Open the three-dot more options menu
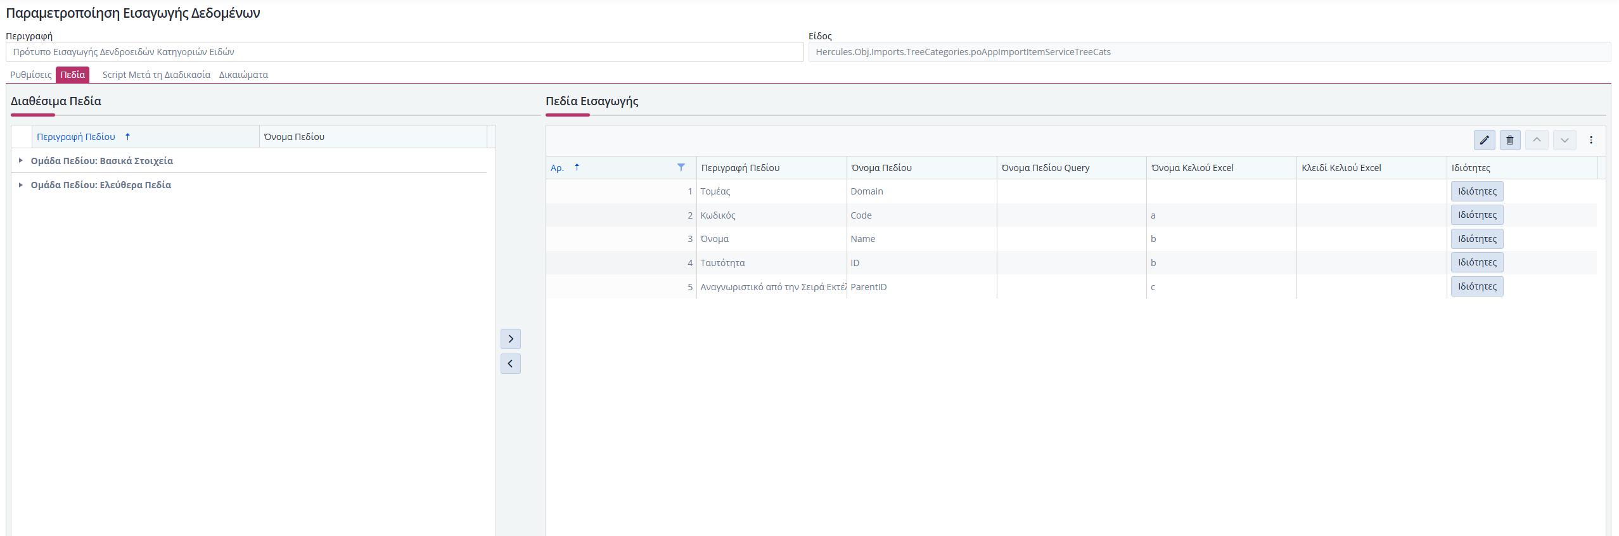Image resolution: width=1619 pixels, height=536 pixels. pyautogui.click(x=1590, y=140)
